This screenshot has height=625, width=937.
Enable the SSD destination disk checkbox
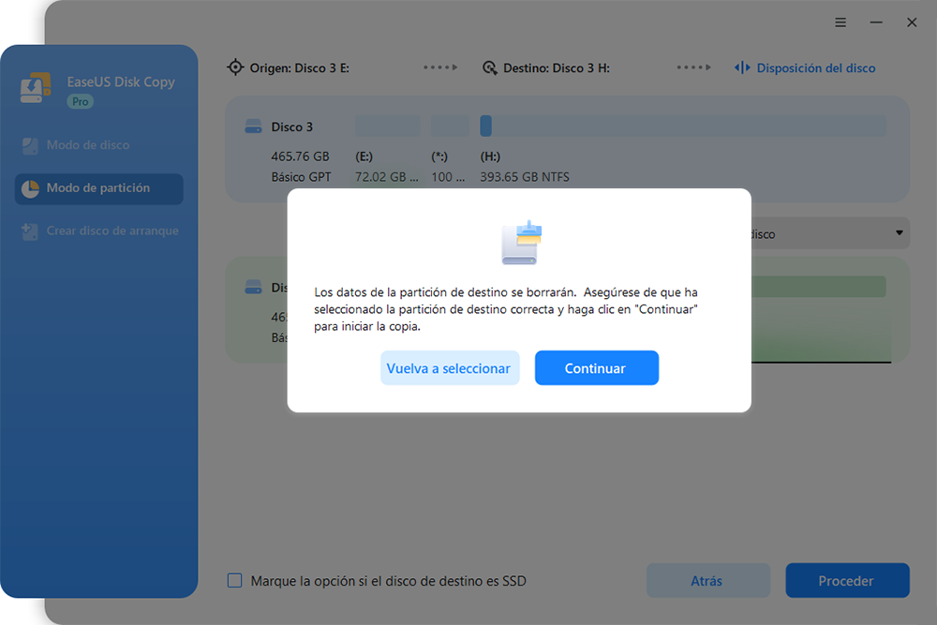click(x=235, y=580)
